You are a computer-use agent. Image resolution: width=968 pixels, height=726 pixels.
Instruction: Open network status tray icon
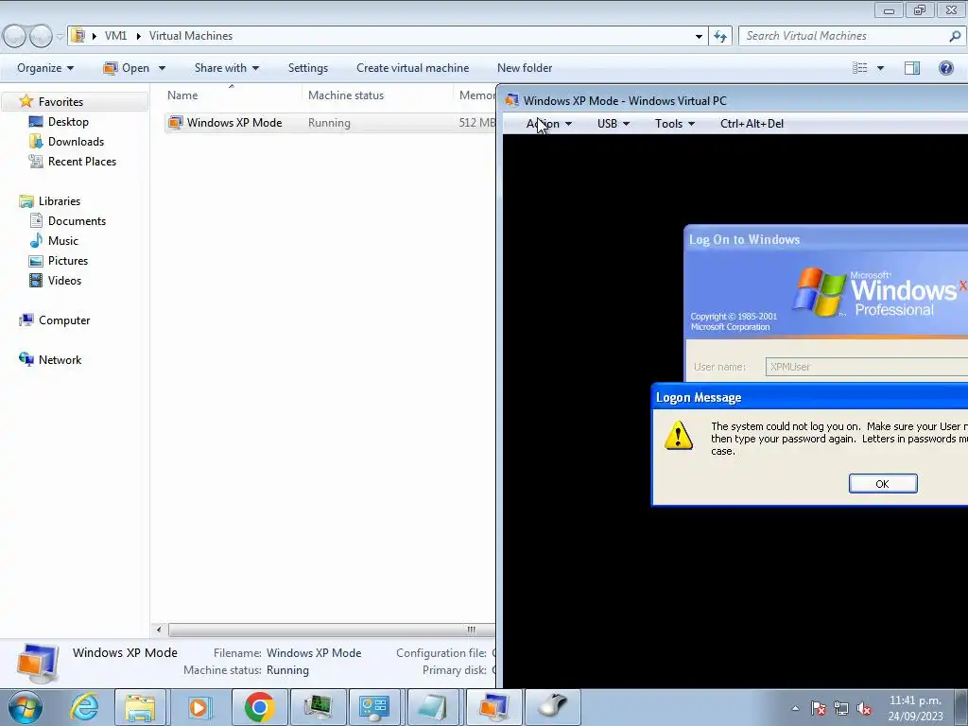tap(840, 708)
